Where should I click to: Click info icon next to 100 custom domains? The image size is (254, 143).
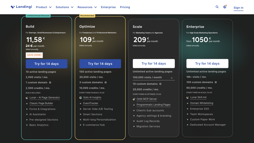tap(216, 82)
